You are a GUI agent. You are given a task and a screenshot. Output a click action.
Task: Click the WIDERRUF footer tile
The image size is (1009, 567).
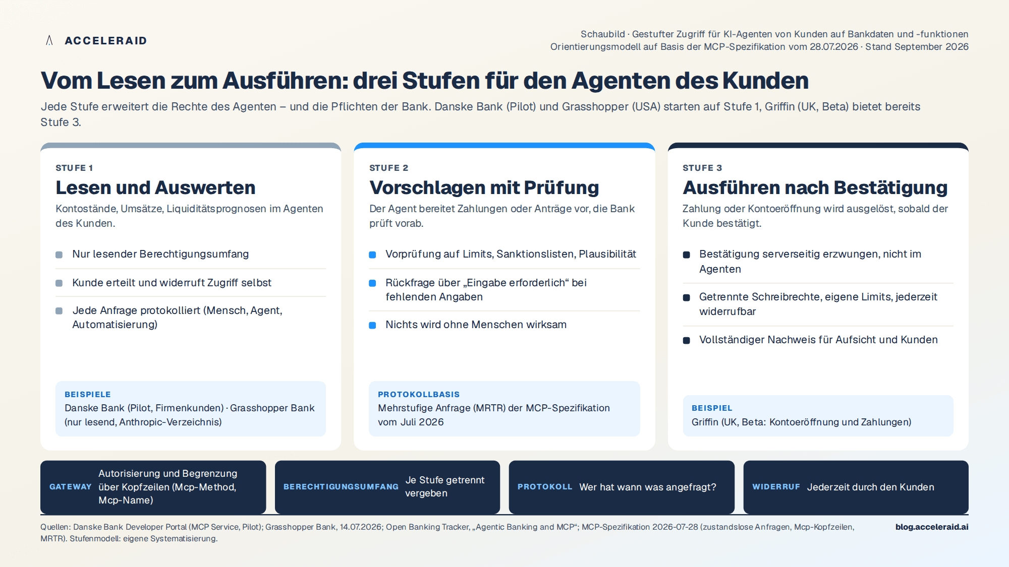click(x=856, y=487)
